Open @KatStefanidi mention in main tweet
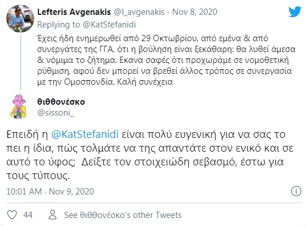306x226 pixels. click(85, 134)
